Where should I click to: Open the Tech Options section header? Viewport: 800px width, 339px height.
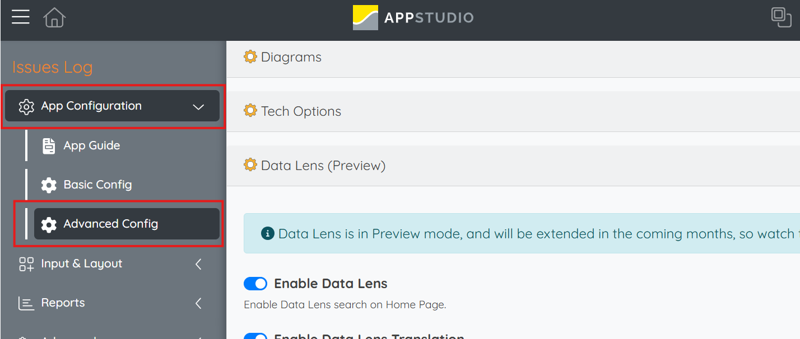tap(513, 111)
